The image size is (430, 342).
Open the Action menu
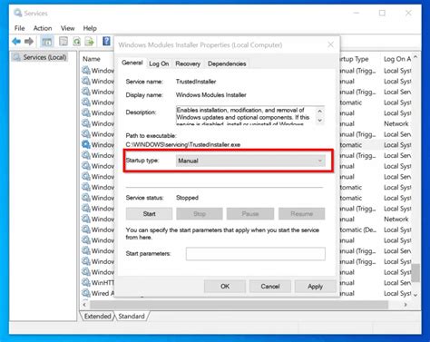pyautogui.click(x=43, y=28)
